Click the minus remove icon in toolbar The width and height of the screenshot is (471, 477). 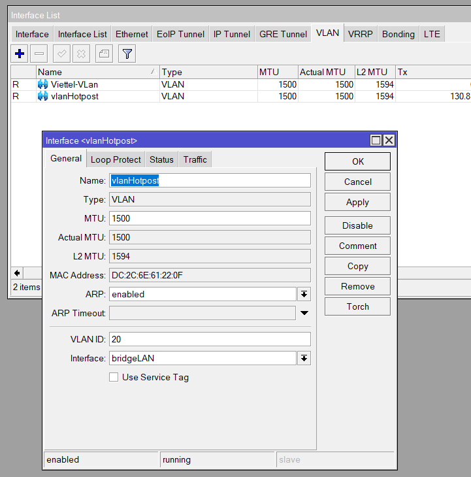[x=40, y=54]
